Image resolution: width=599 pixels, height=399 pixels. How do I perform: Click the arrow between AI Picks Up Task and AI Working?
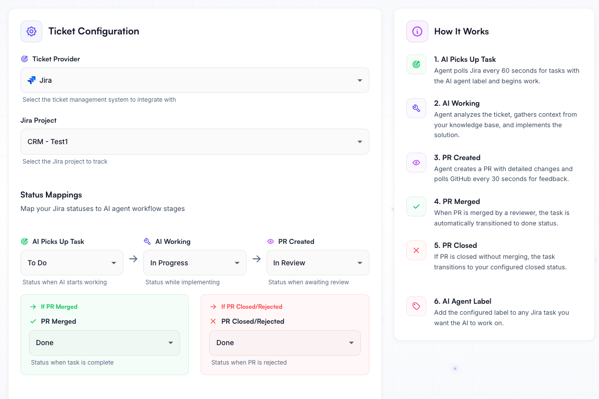pyautogui.click(x=132, y=259)
